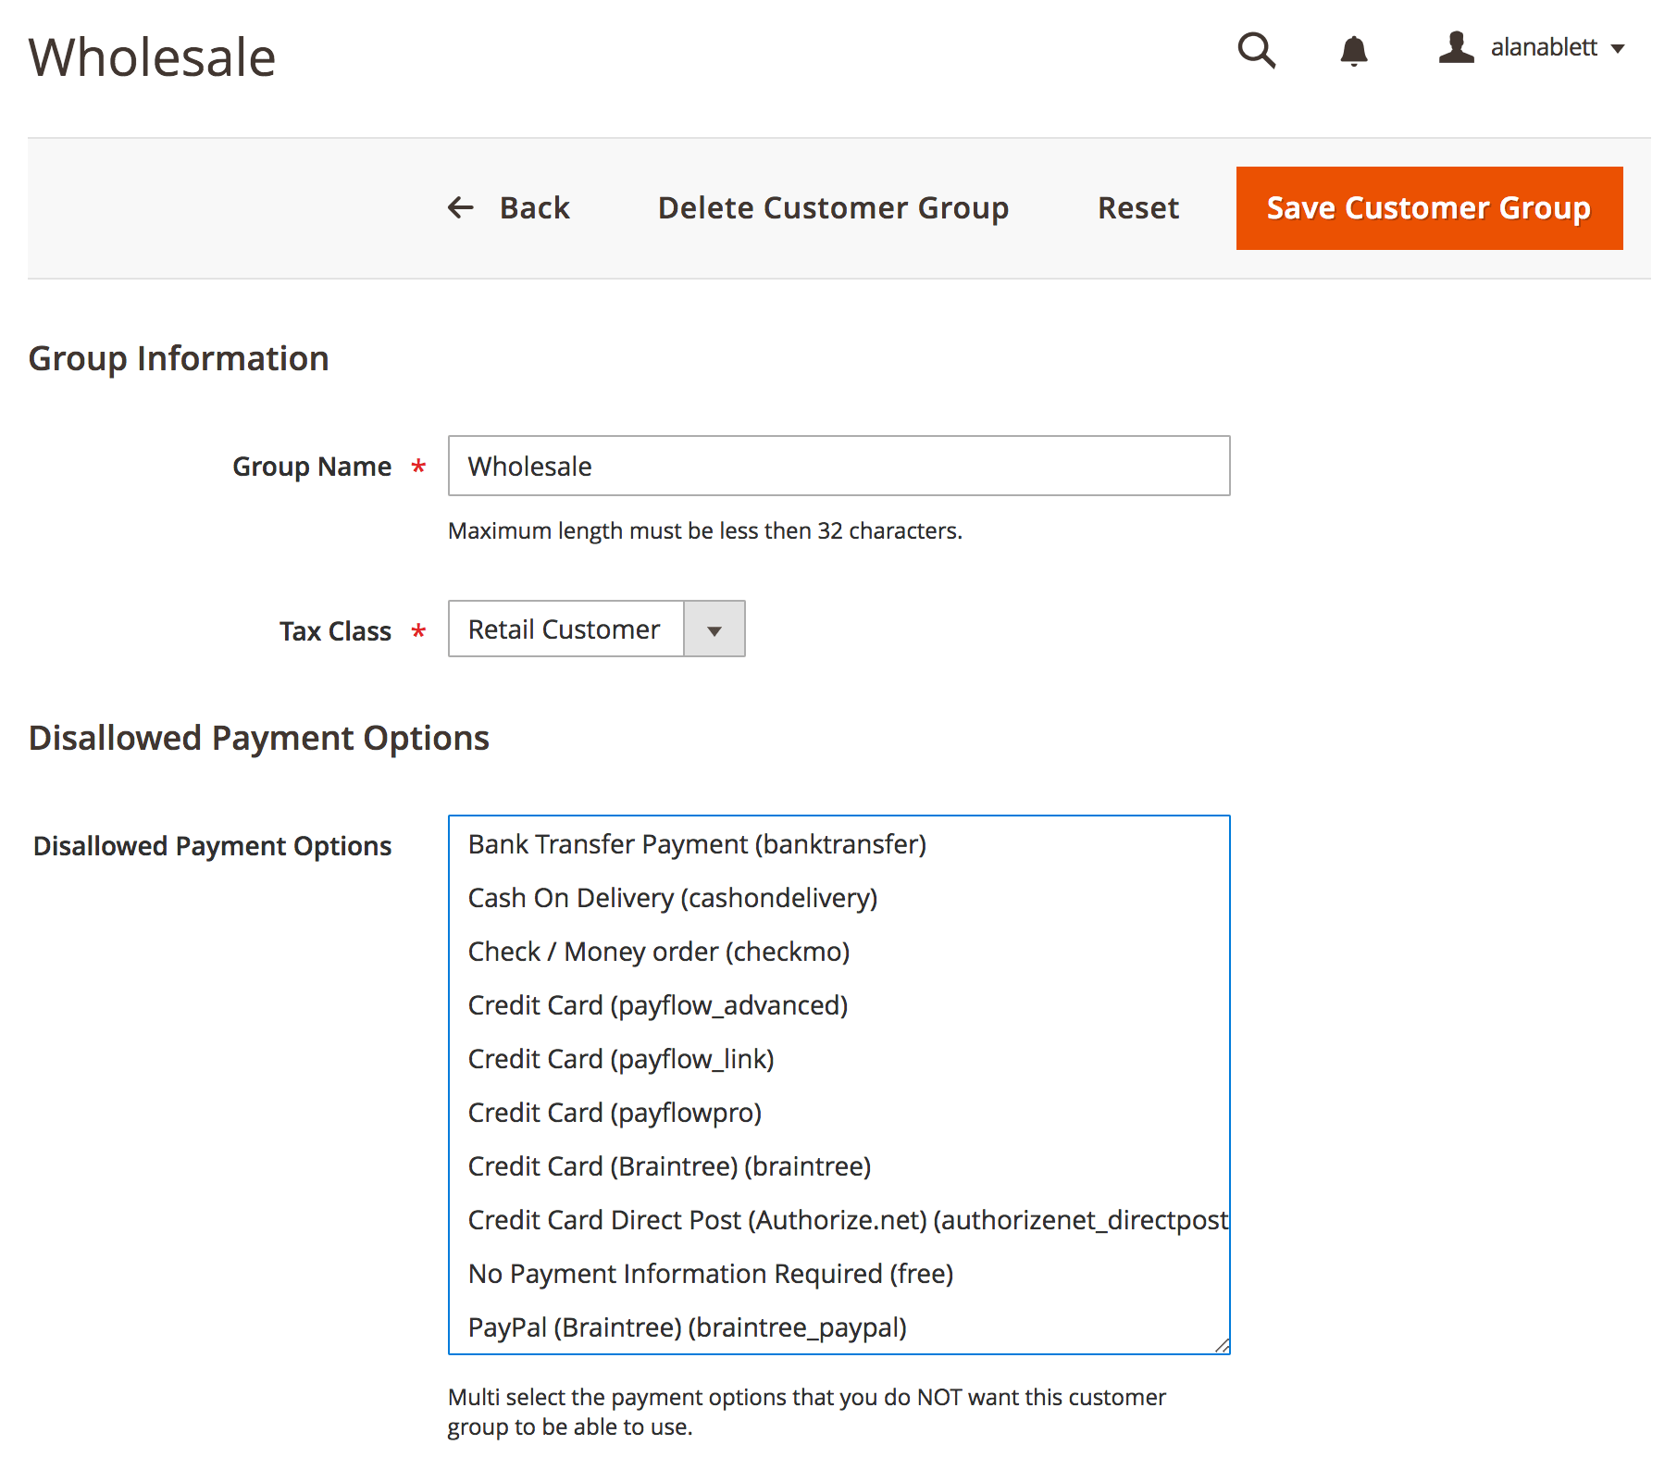This screenshot has width=1677, height=1470.
Task: Click Delete Customer Group
Action: (x=833, y=208)
